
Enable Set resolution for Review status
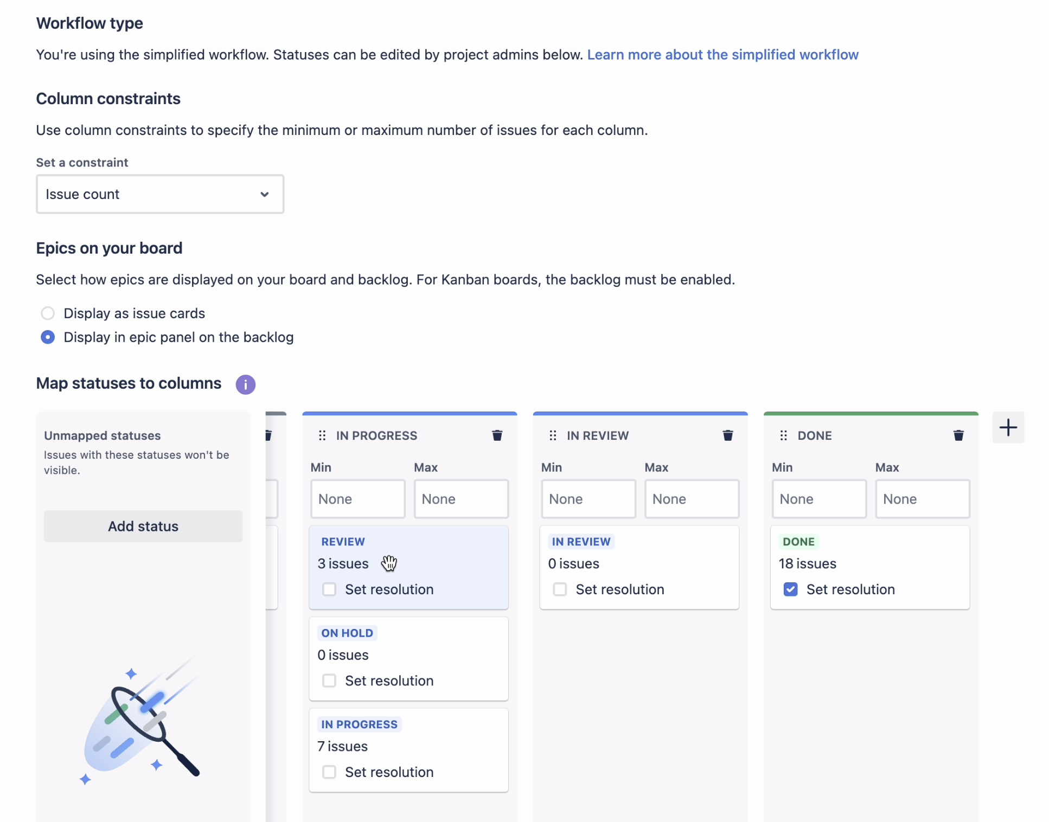point(329,589)
